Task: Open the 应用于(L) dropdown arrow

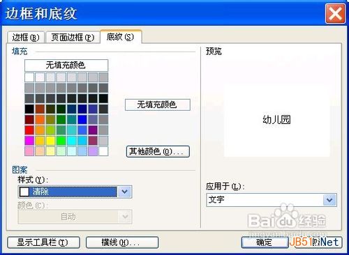Action: pyautogui.click(x=329, y=200)
